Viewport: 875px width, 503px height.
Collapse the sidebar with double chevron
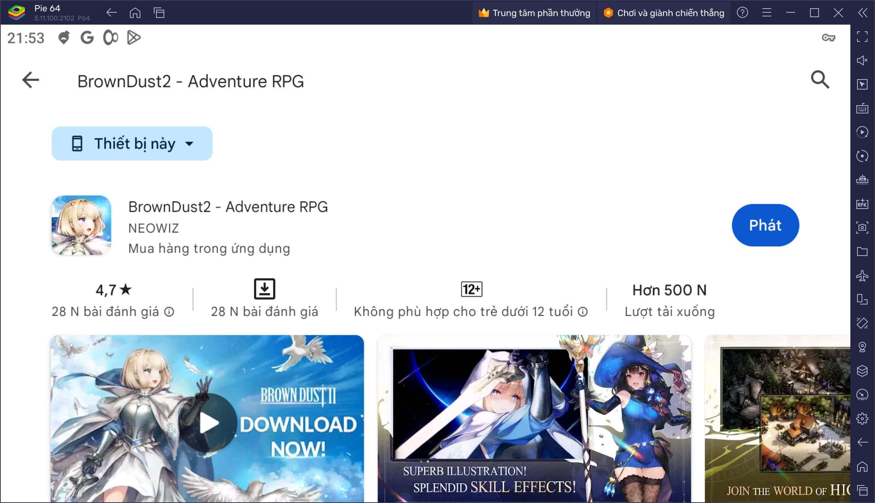pos(863,13)
